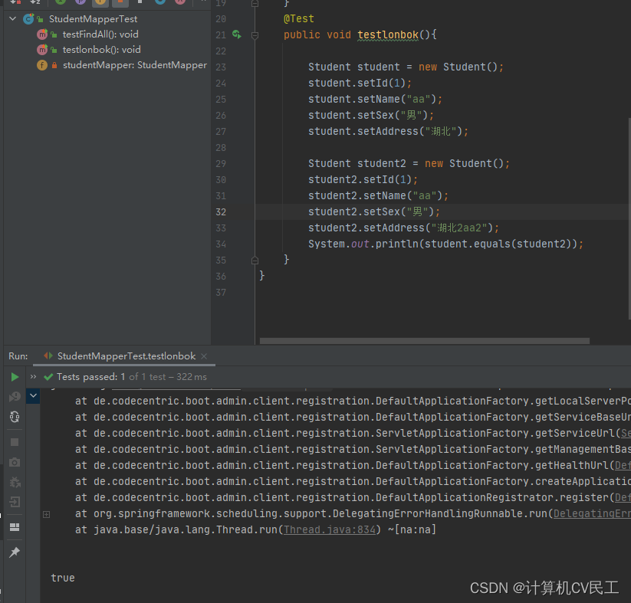Click the Run tool window label
631x603 pixels.
[x=18, y=356]
